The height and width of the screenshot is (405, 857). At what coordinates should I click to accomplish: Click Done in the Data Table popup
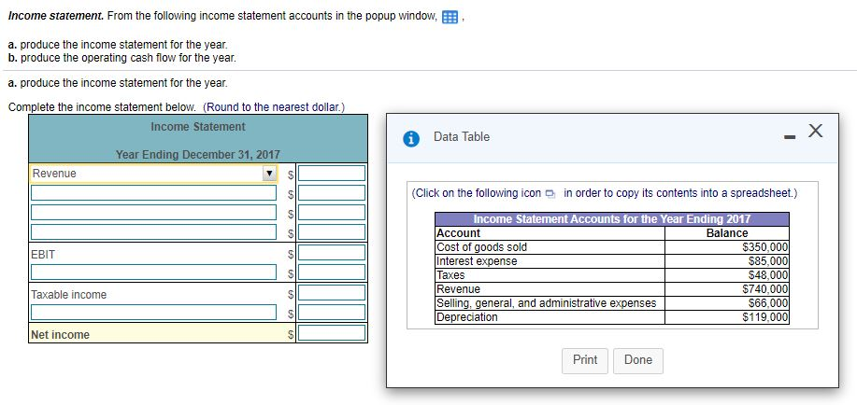pyautogui.click(x=637, y=361)
